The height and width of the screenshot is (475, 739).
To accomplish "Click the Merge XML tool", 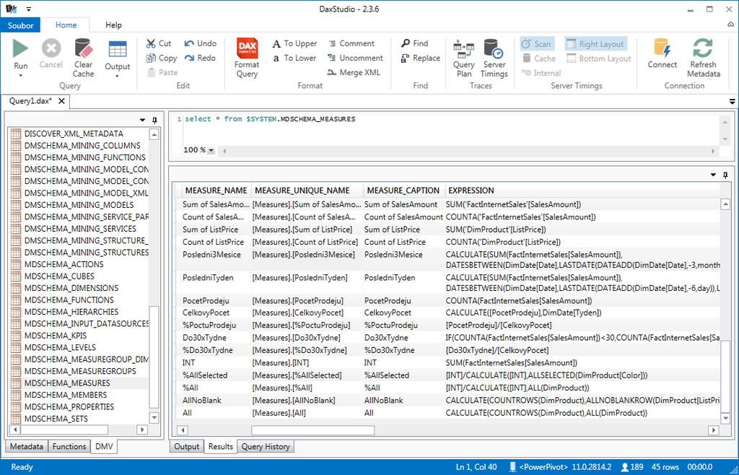I will point(354,73).
